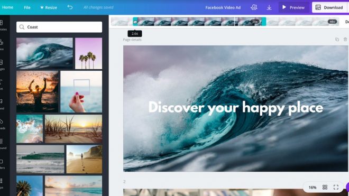This screenshot has width=349, height=196.
Task: Enter fullscreen with expand icon
Action: (x=336, y=187)
